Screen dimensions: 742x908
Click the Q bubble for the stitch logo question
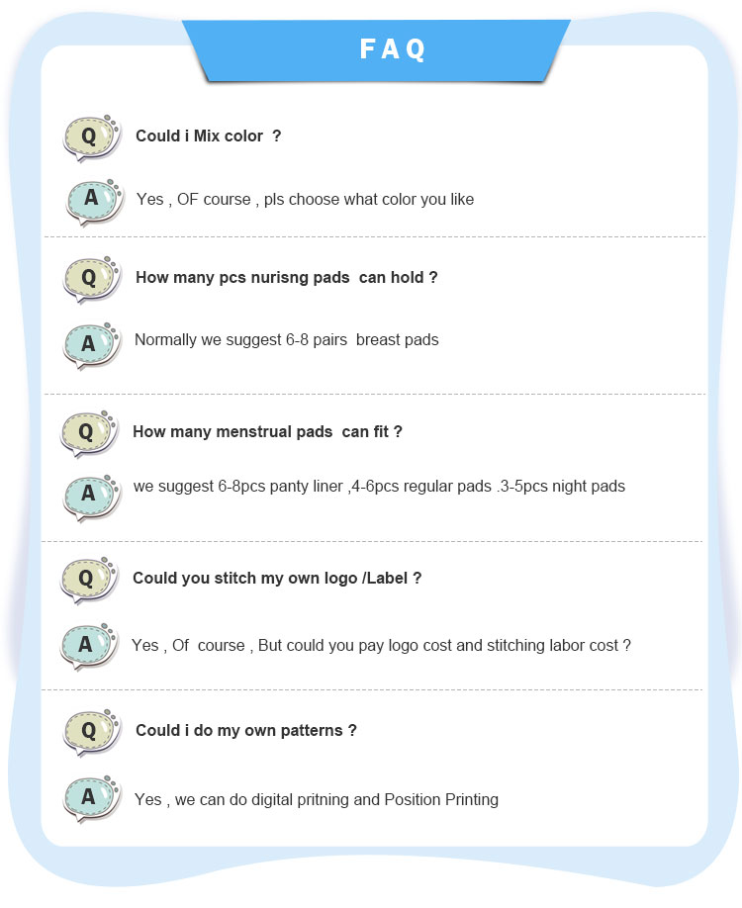[88, 579]
